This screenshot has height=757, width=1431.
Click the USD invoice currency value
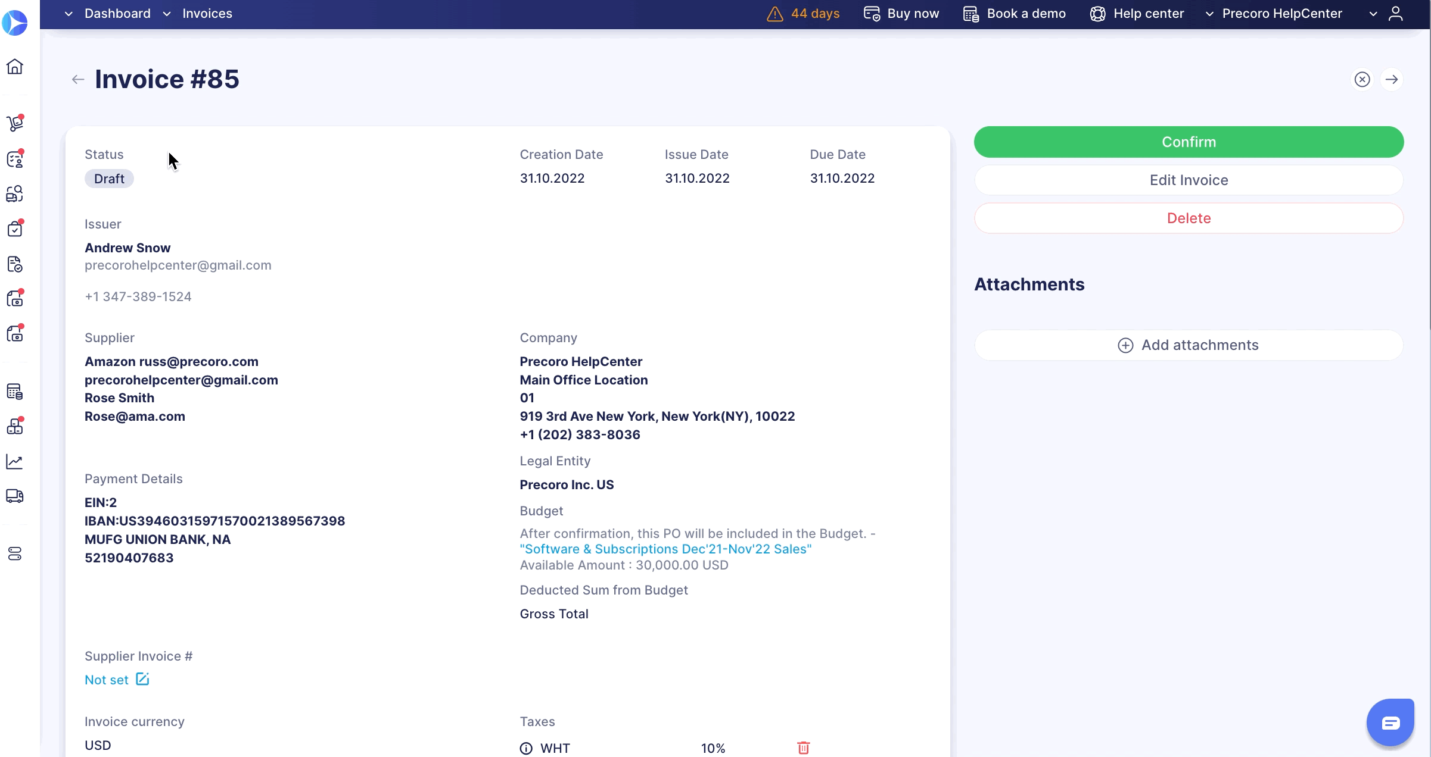point(98,745)
